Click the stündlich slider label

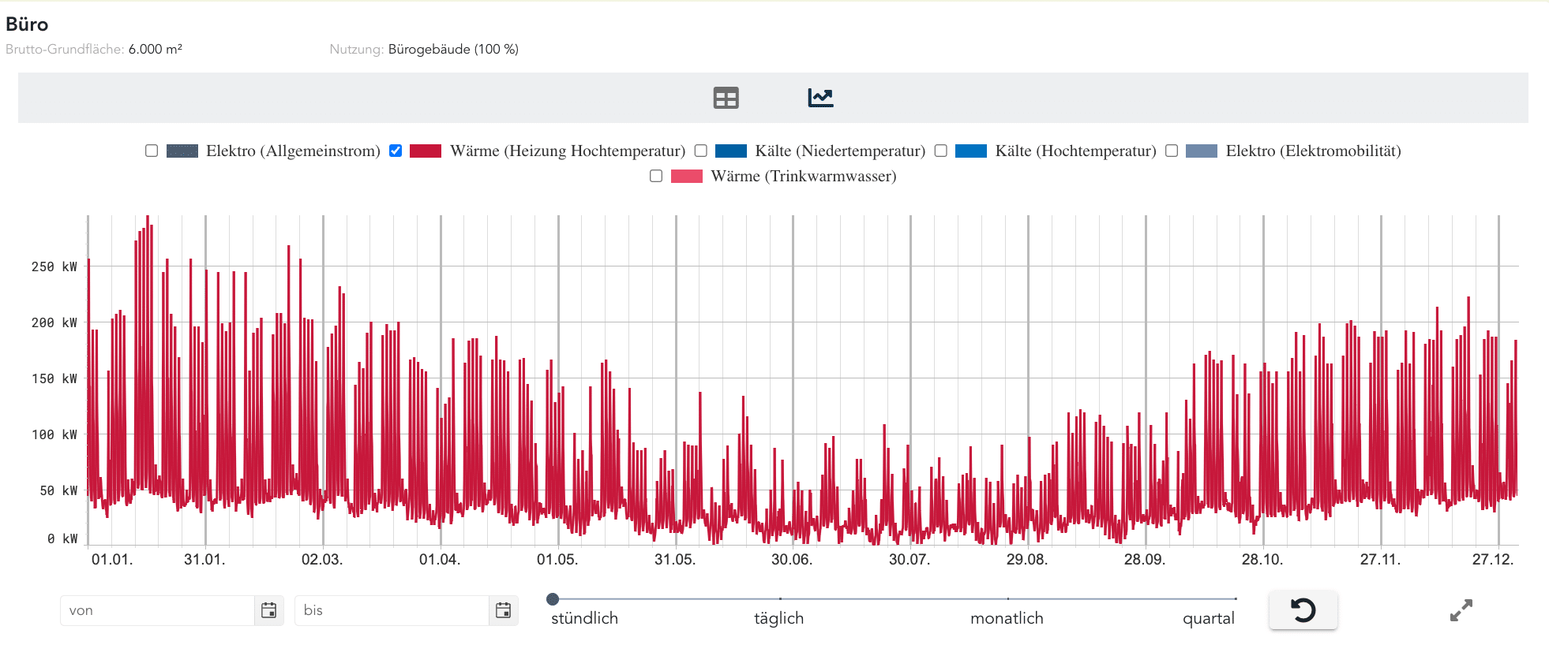(584, 618)
